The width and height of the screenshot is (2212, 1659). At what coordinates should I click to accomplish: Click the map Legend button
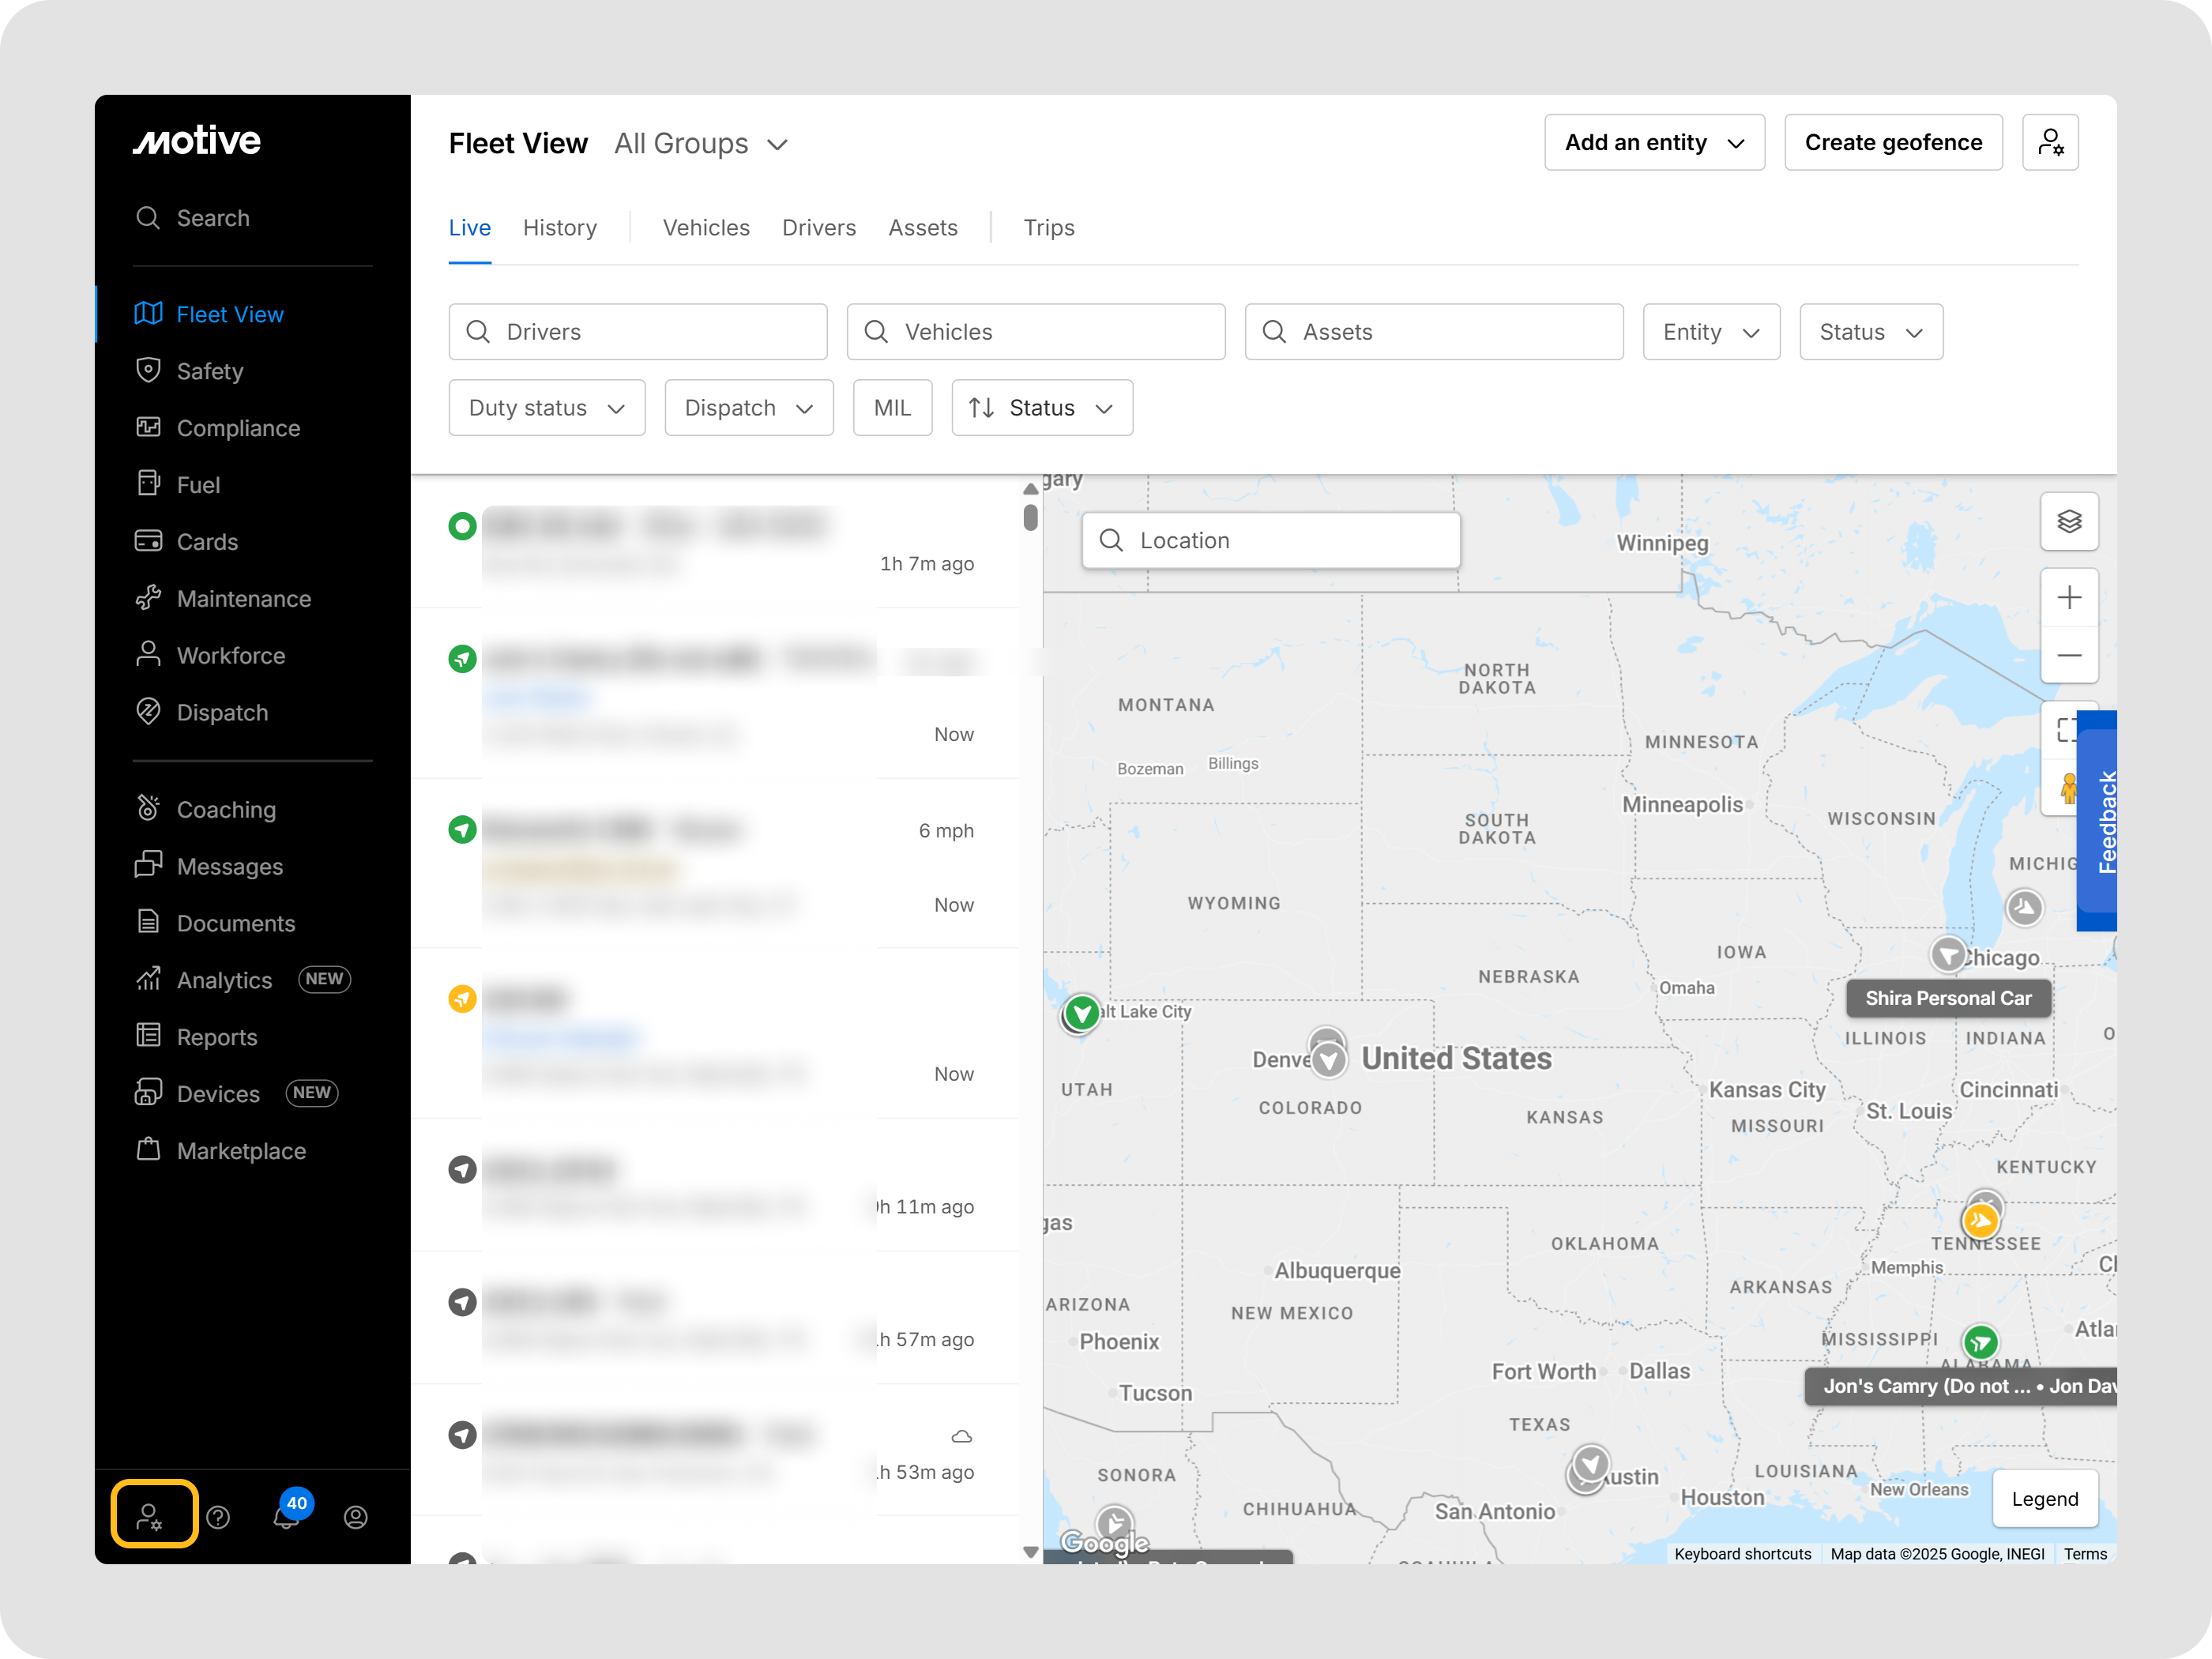click(2044, 1498)
